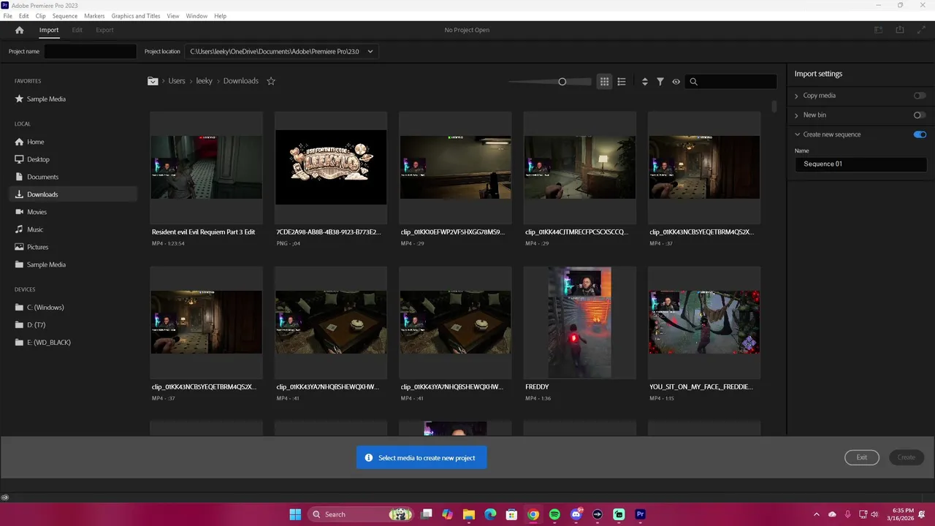Expand the New bin settings
The height and width of the screenshot is (526, 935).
(797, 115)
